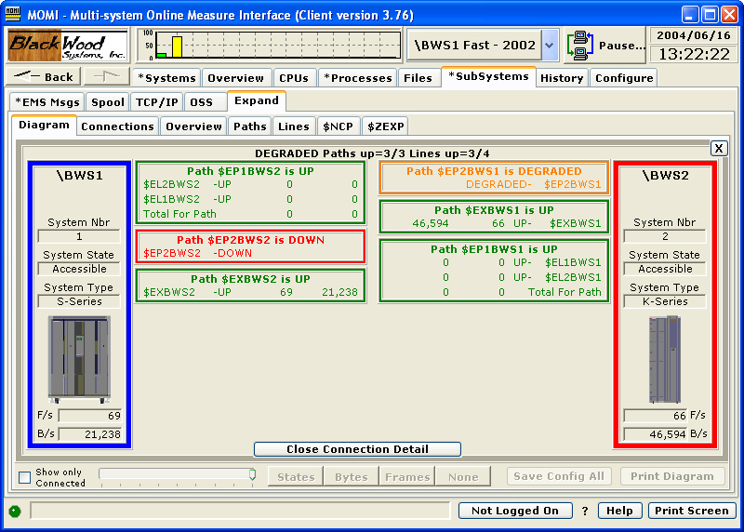Click the 2004/06/16 date display
Viewport: 744px width, 532px height.
[x=694, y=35]
